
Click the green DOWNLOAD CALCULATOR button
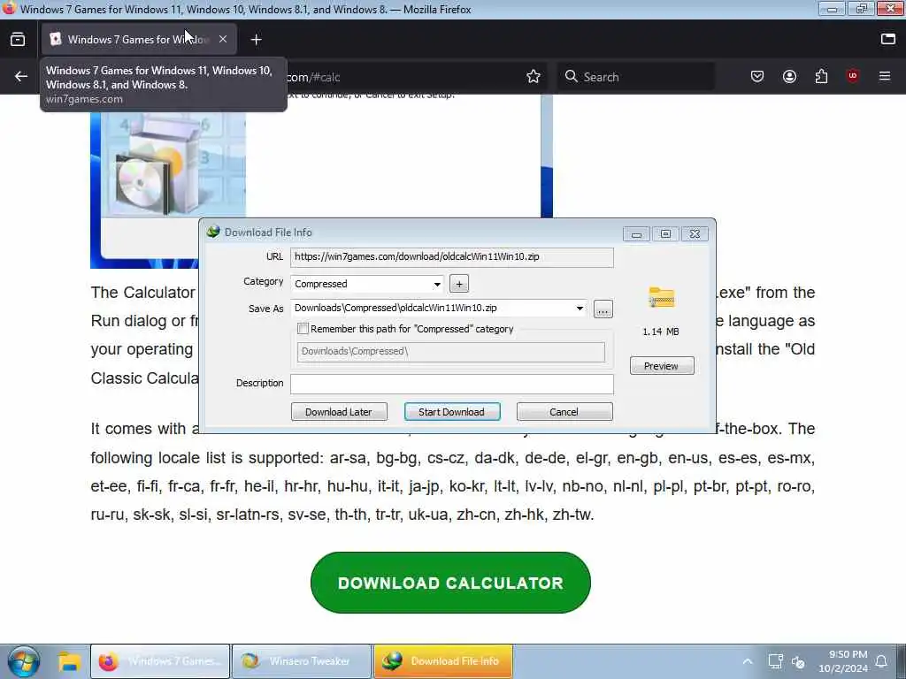pos(450,583)
